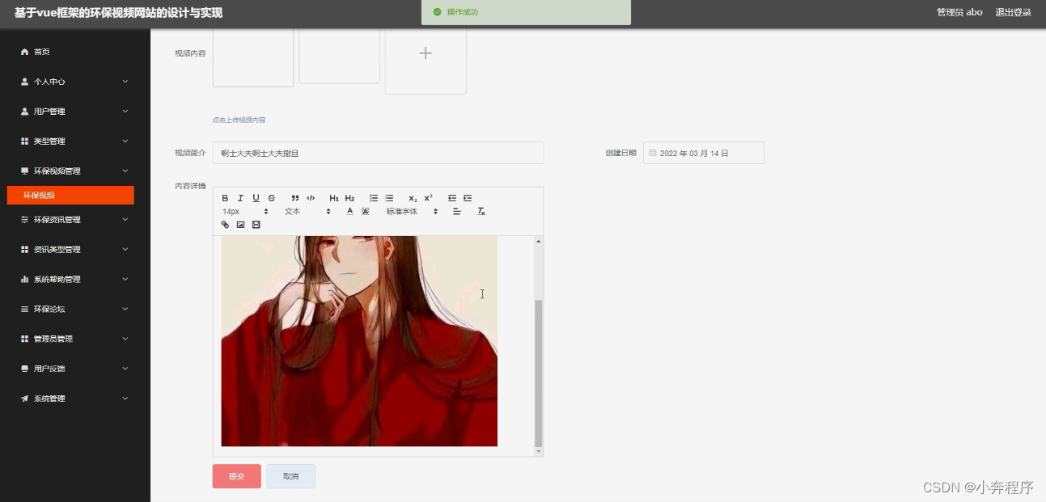This screenshot has width=1046, height=502.
Task: Open the calendar icon in 创建日期 field
Action: pos(653,153)
